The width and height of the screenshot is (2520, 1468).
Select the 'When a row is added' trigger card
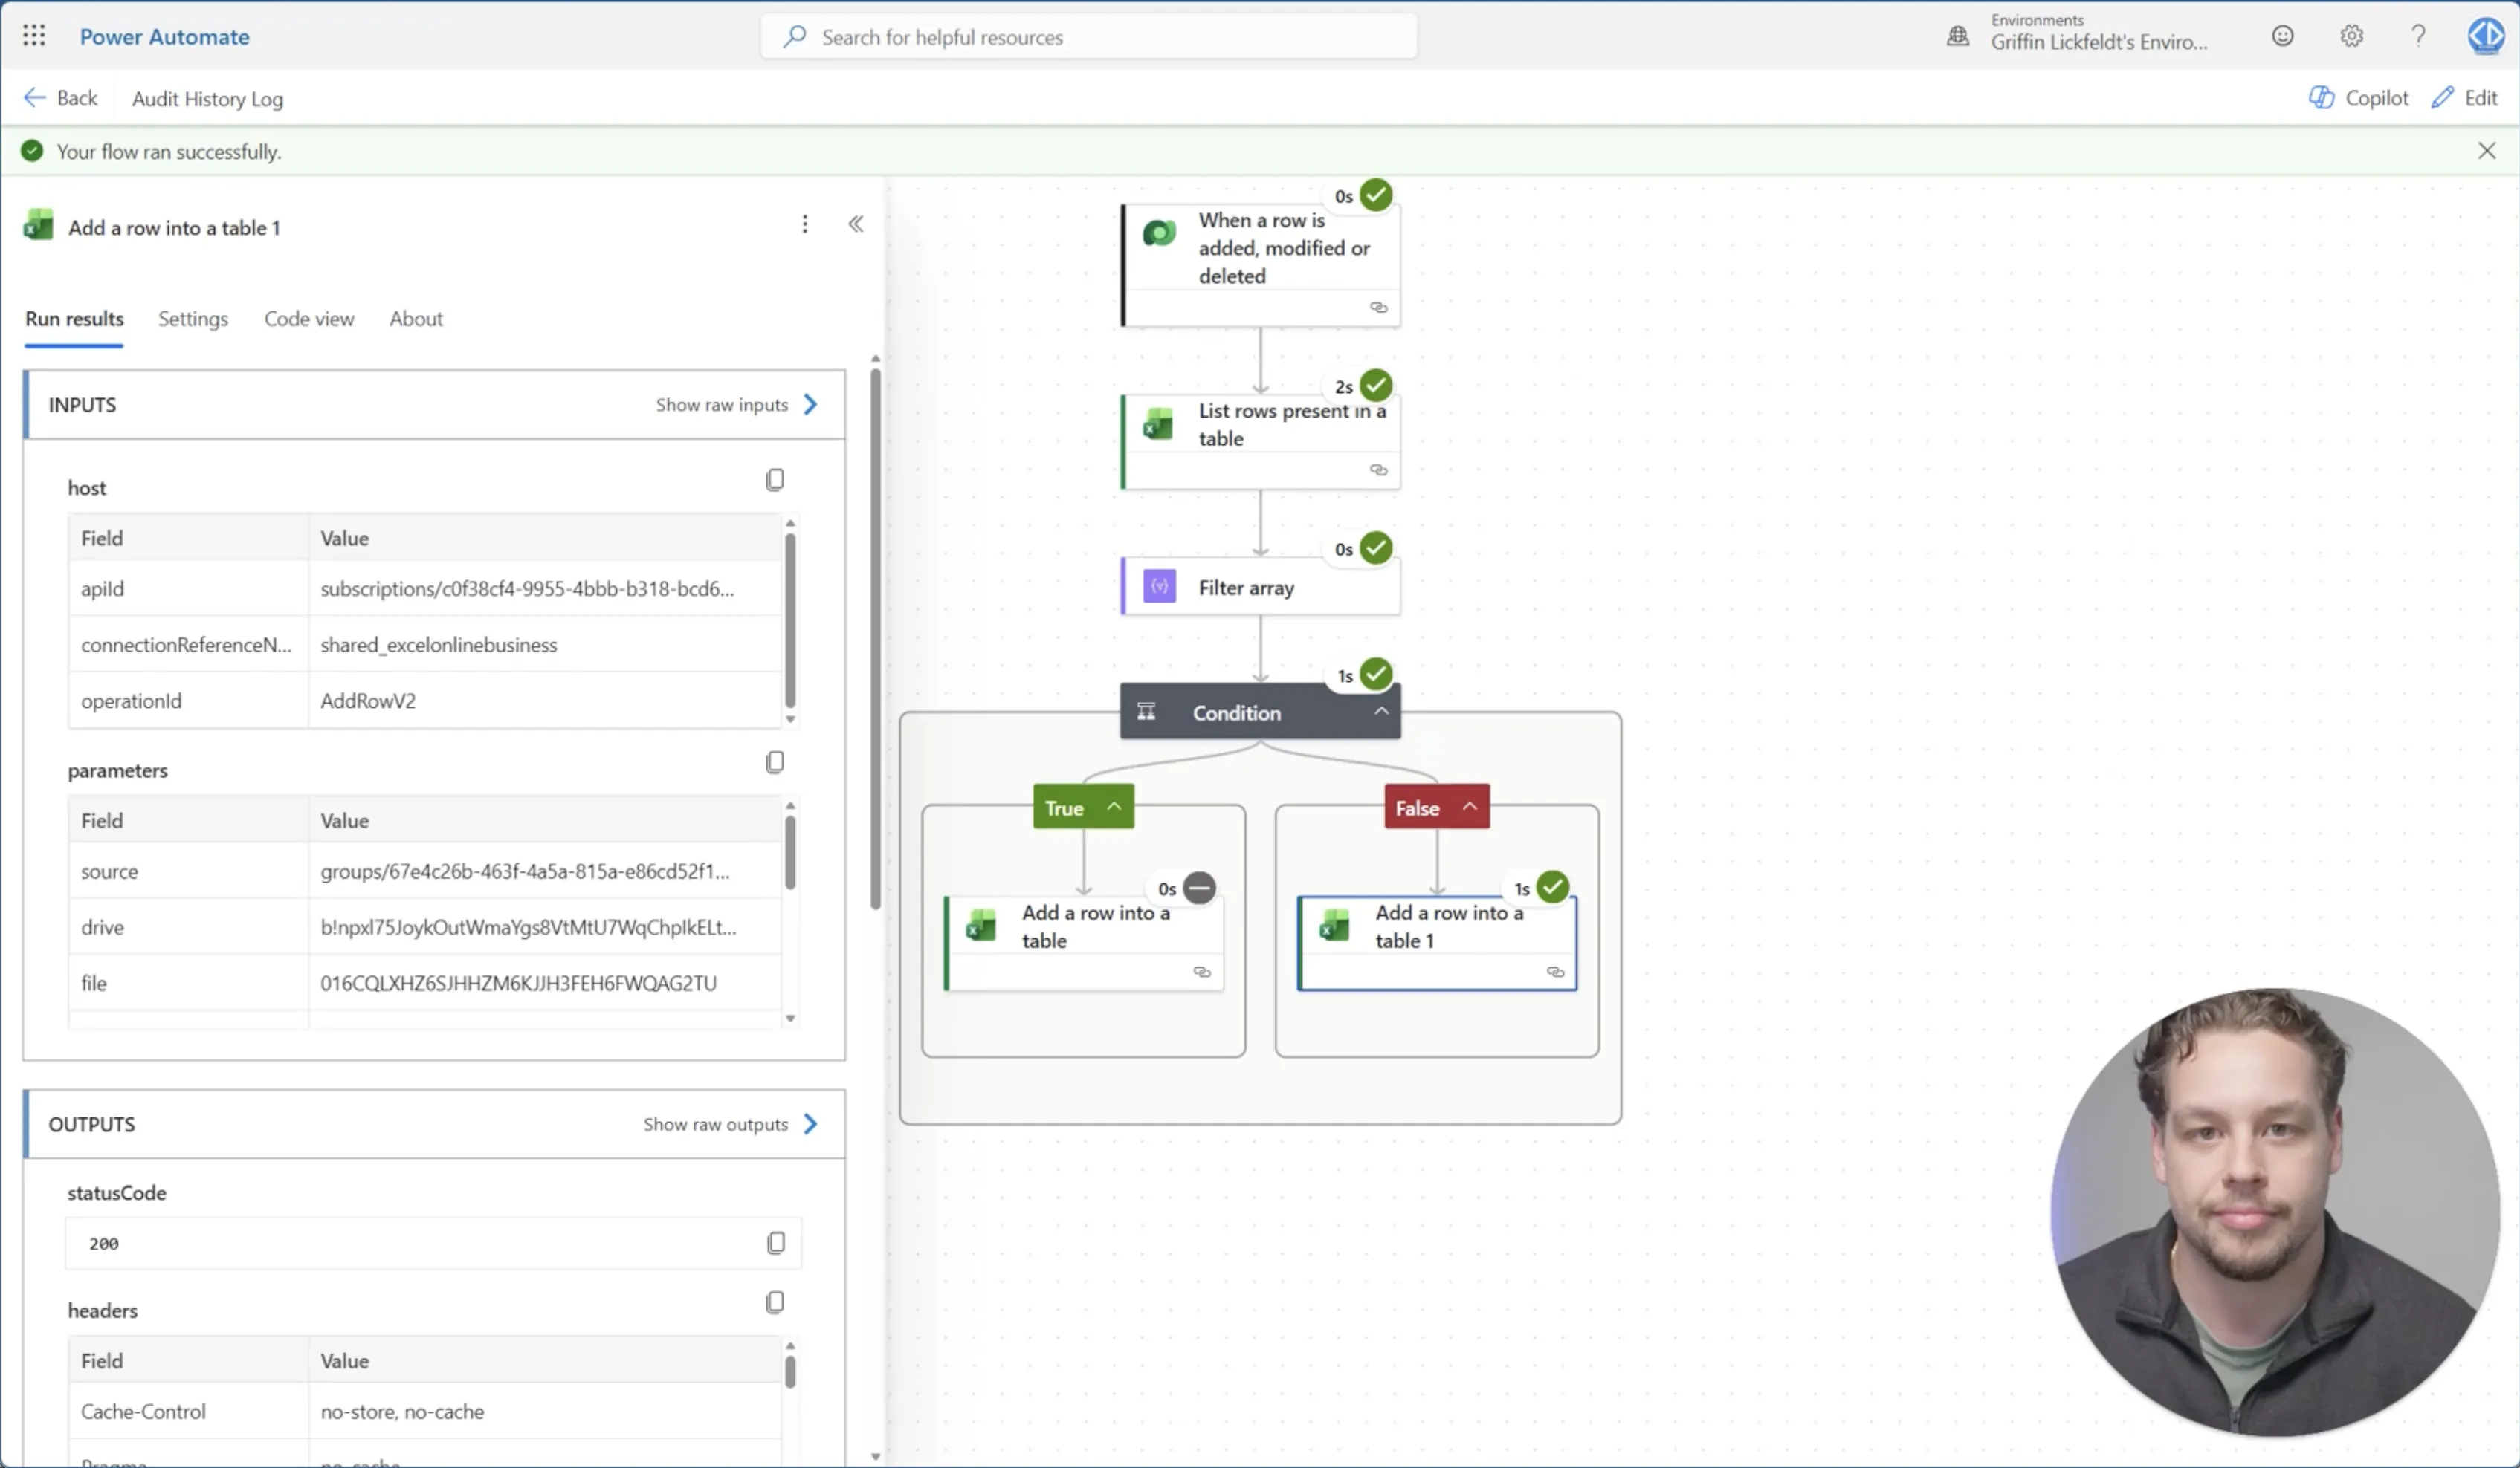click(1260, 264)
